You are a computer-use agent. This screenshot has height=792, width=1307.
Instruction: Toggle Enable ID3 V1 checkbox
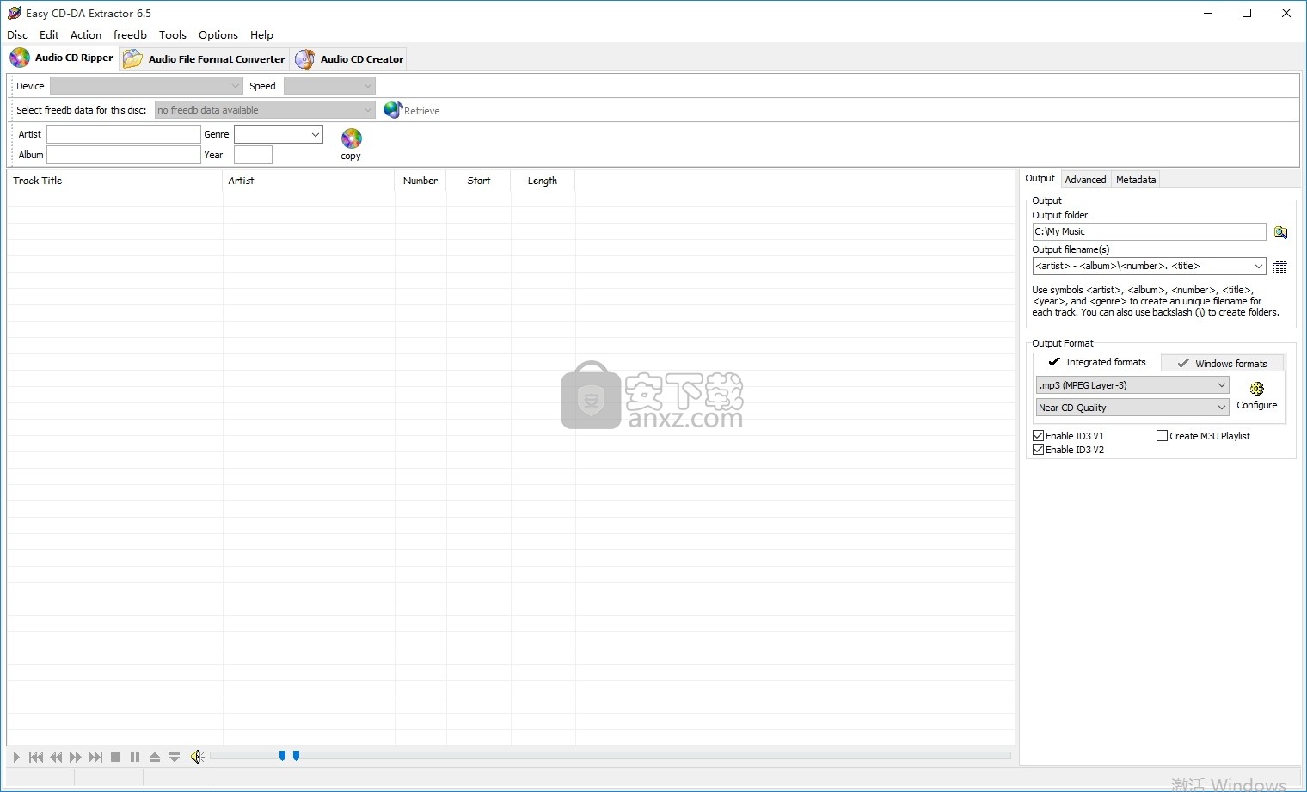click(x=1039, y=436)
